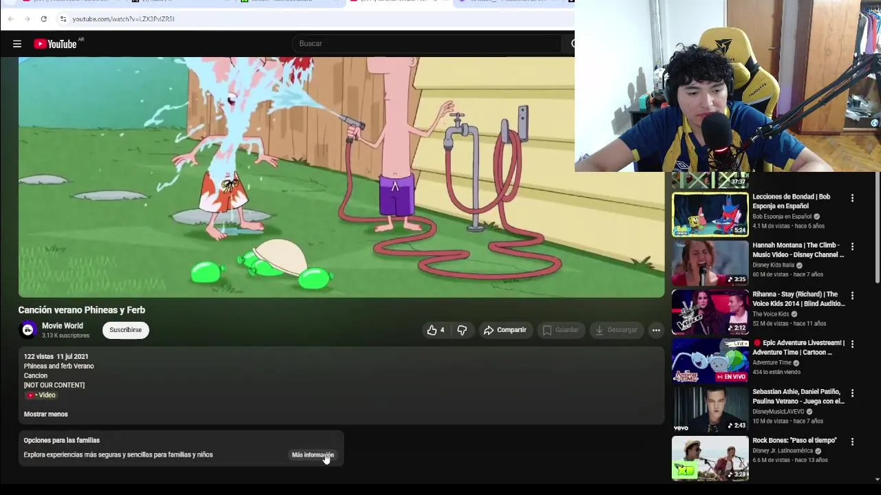
Task: Open Sebastian Athie Juega con el thumbnail
Action: (710, 410)
